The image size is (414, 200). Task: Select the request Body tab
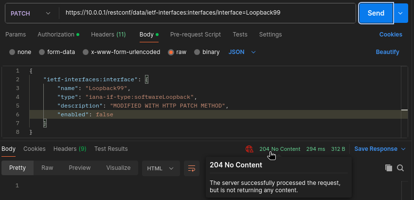[149, 35]
